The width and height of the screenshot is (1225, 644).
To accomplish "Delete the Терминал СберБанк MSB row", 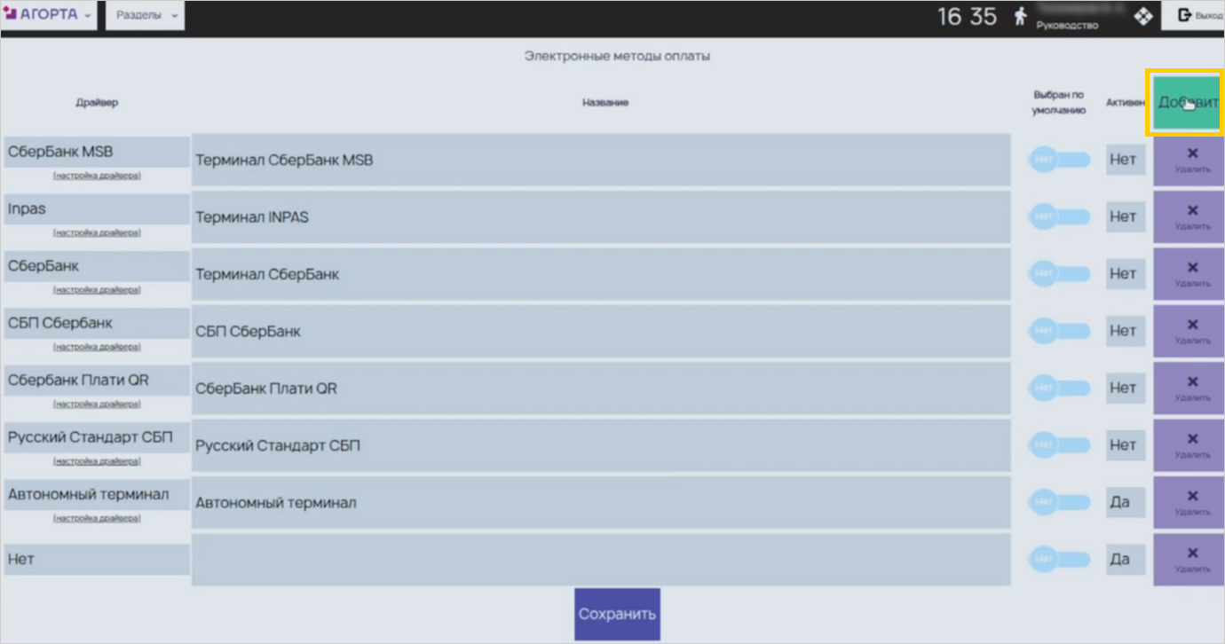I will tap(1188, 161).
